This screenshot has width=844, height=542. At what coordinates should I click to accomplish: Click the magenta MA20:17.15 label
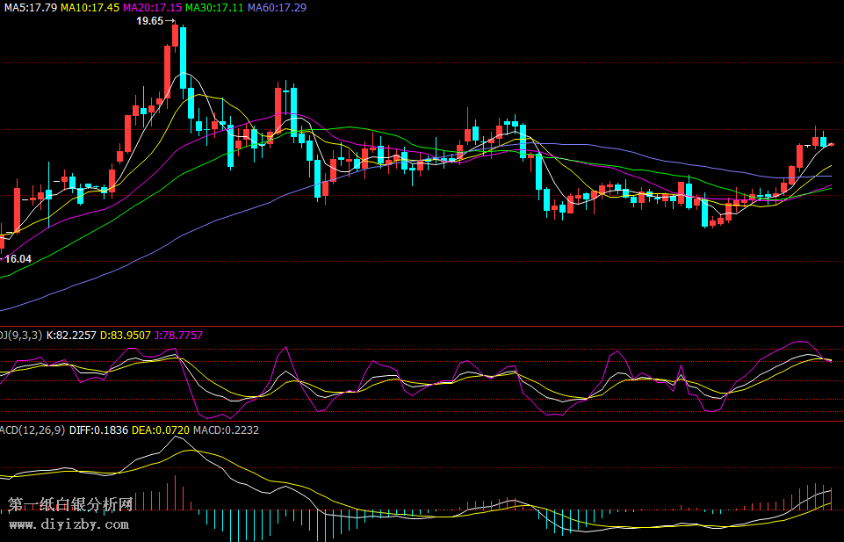coord(152,7)
